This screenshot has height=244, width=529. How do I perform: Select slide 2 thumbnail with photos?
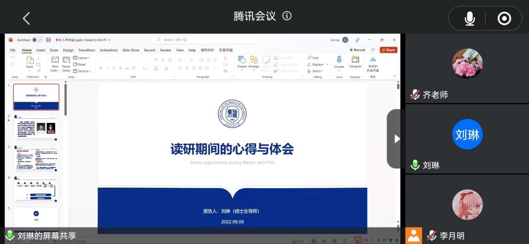(36, 128)
